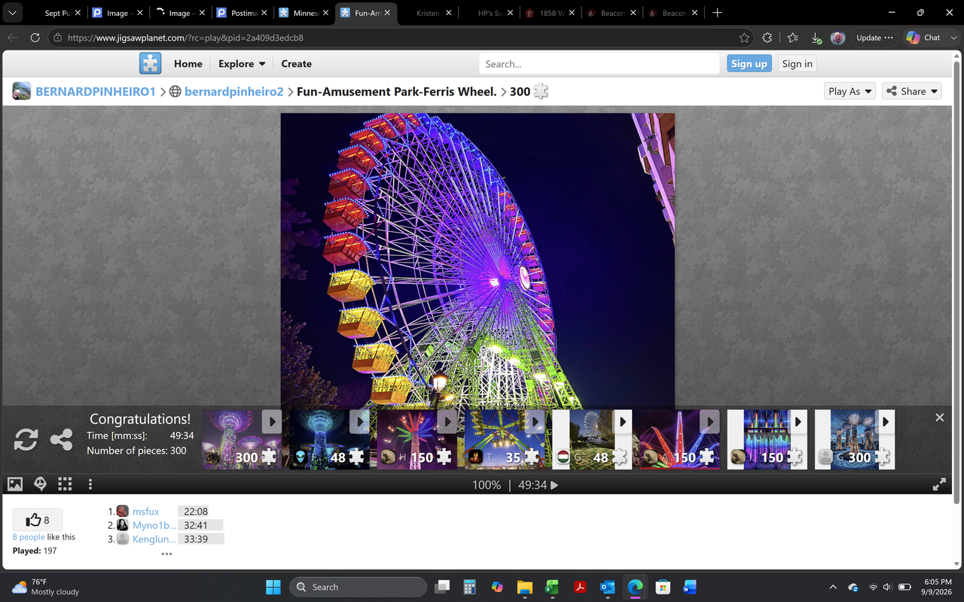Expand the Explore dropdown menu
Image resolution: width=964 pixels, height=602 pixels.
click(242, 64)
